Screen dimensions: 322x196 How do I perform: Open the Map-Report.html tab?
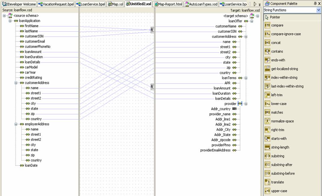pyautogui.click(x=168, y=4)
